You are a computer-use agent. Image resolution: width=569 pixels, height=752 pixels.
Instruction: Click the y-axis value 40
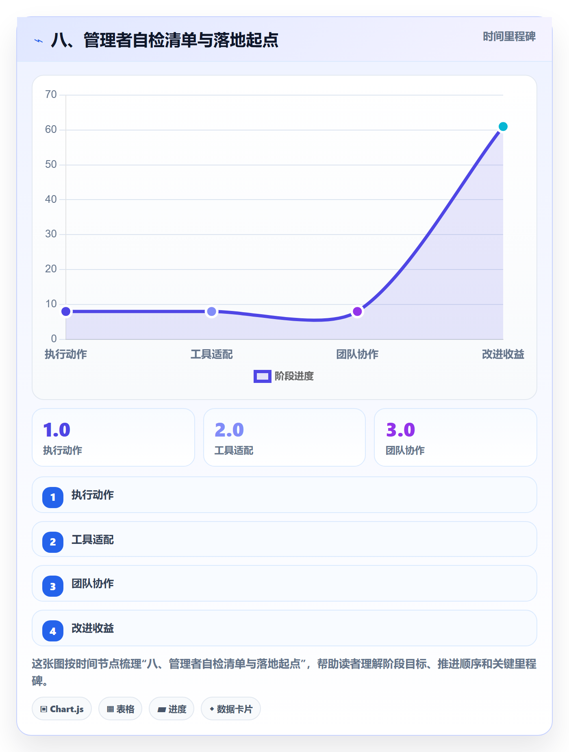51,199
